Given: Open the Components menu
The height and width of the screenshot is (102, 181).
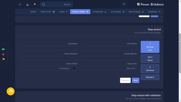Looking at the screenshot, I should 99,12.
